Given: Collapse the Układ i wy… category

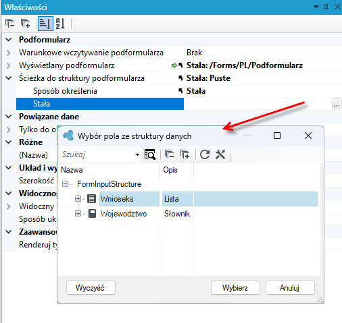Looking at the screenshot, I should pos(9,168).
